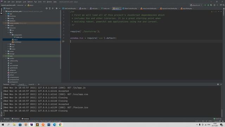The width and height of the screenshot is (225, 127).
Task: Expand the css folder under resources
Action: coord(8,30)
